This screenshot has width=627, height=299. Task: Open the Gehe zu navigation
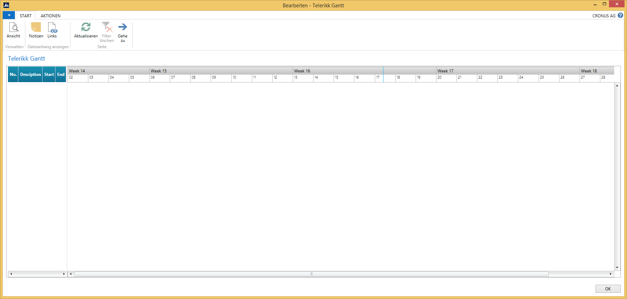tap(123, 32)
